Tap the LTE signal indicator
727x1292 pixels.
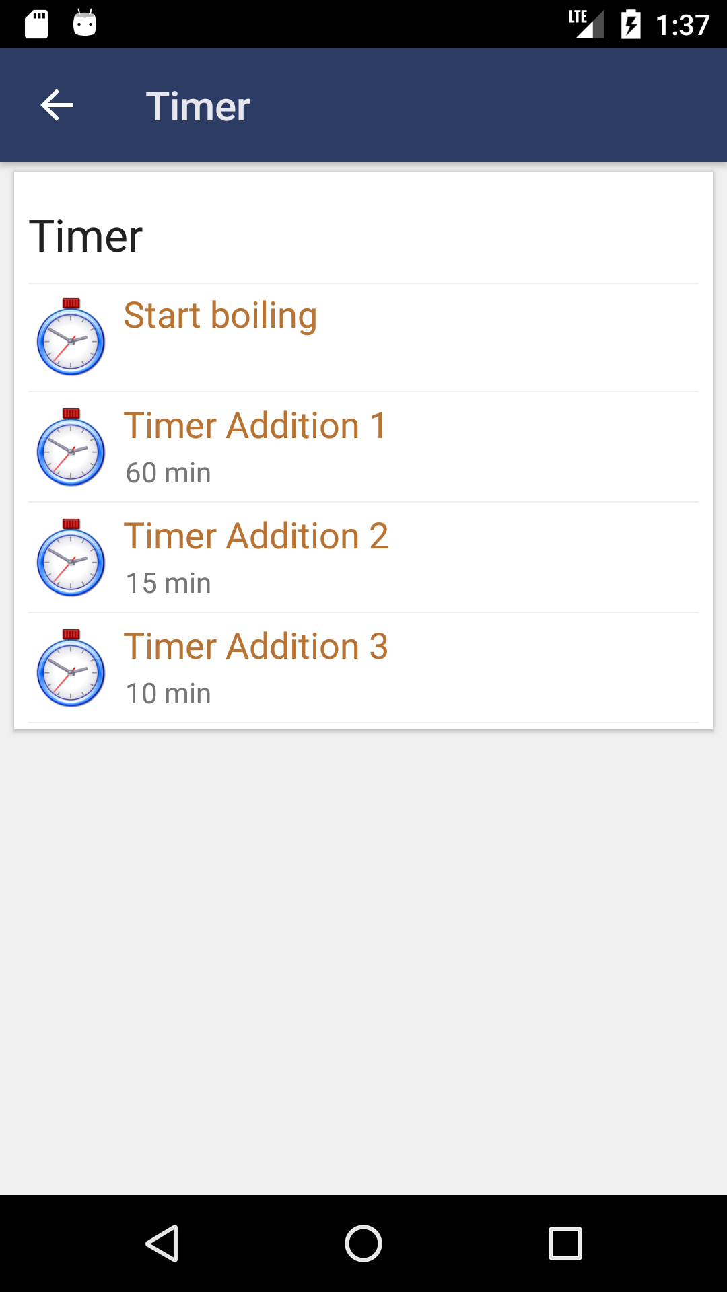pyautogui.click(x=586, y=24)
